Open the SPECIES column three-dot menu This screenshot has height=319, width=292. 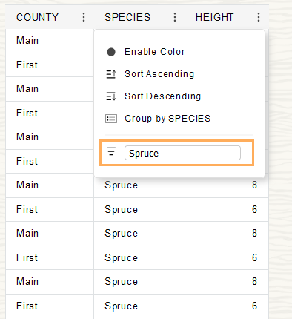pos(175,17)
